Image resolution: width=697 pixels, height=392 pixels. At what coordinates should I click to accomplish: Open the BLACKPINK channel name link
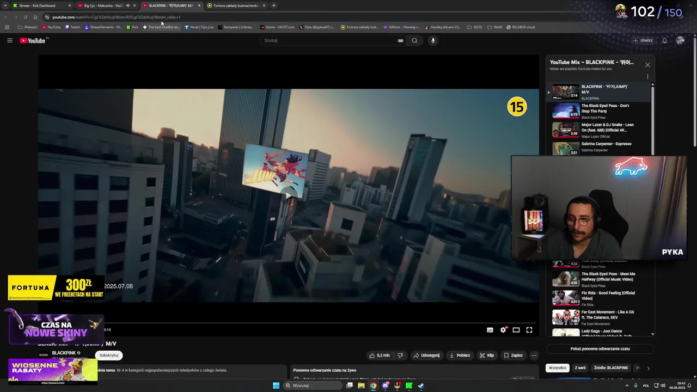[64, 353]
